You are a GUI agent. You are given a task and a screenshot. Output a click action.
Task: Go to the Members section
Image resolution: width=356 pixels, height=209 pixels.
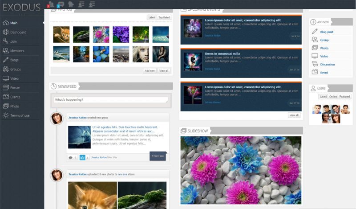(17, 51)
